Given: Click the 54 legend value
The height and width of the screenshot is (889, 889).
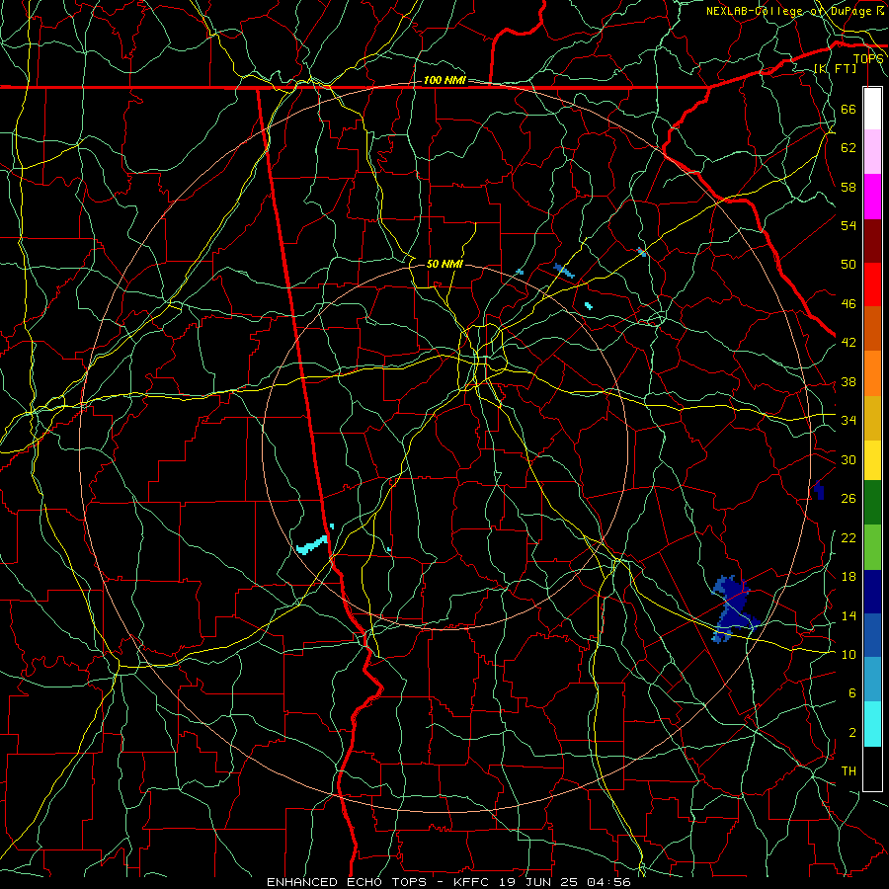Looking at the screenshot, I should 849,225.
